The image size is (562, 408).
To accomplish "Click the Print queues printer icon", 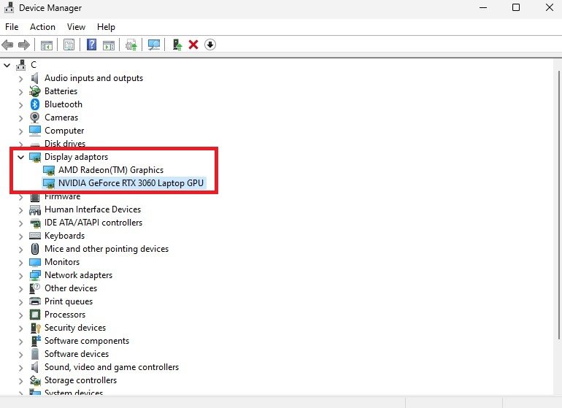I will [35, 301].
